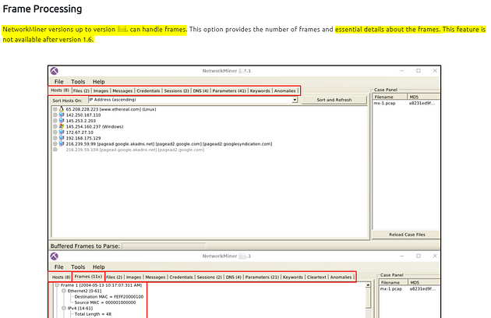
Task: Expand host 192.168.175.129 tree node
Action: (55, 138)
